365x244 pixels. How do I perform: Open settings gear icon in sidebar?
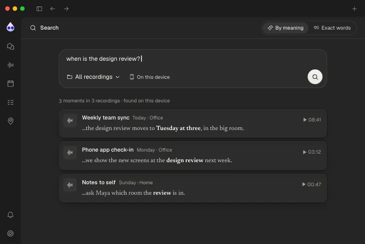(x=11, y=233)
